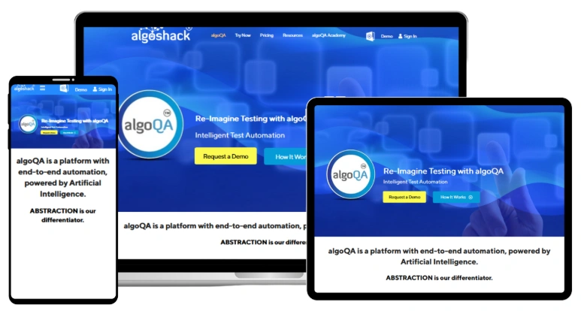Click 'ABSTRACTION is our differentiator.' on tablet
Viewport: 581px width, 311px height.
439,278
